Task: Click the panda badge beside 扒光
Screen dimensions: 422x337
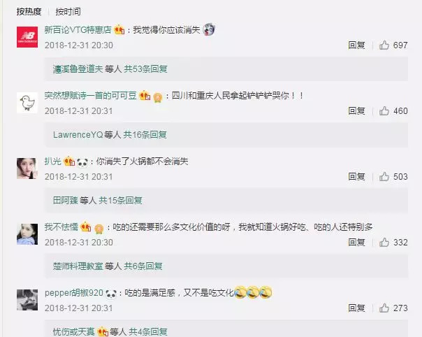Action: pyautogui.click(x=82, y=162)
